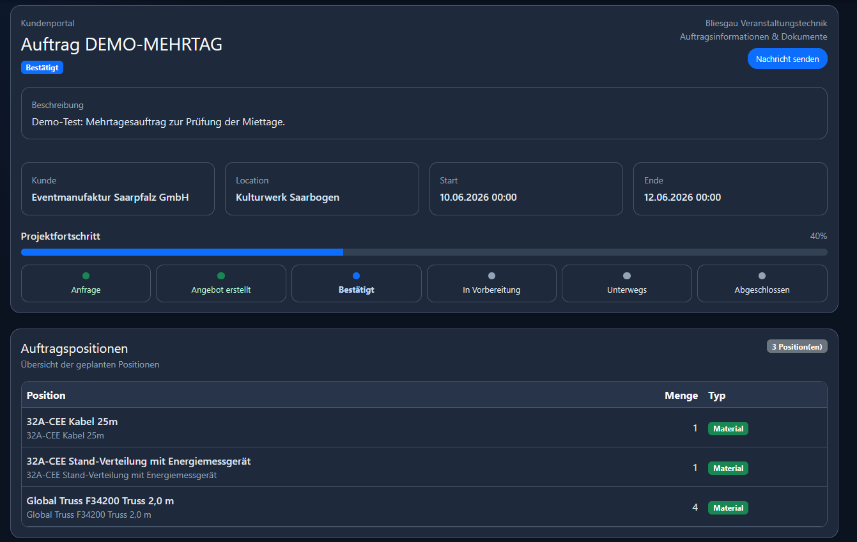Click the Bestätigt progress step card
The height and width of the screenshot is (542, 857).
coord(357,283)
